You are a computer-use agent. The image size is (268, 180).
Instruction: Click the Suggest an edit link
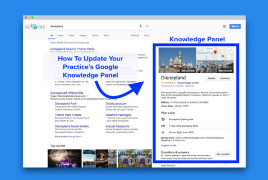coord(169,145)
